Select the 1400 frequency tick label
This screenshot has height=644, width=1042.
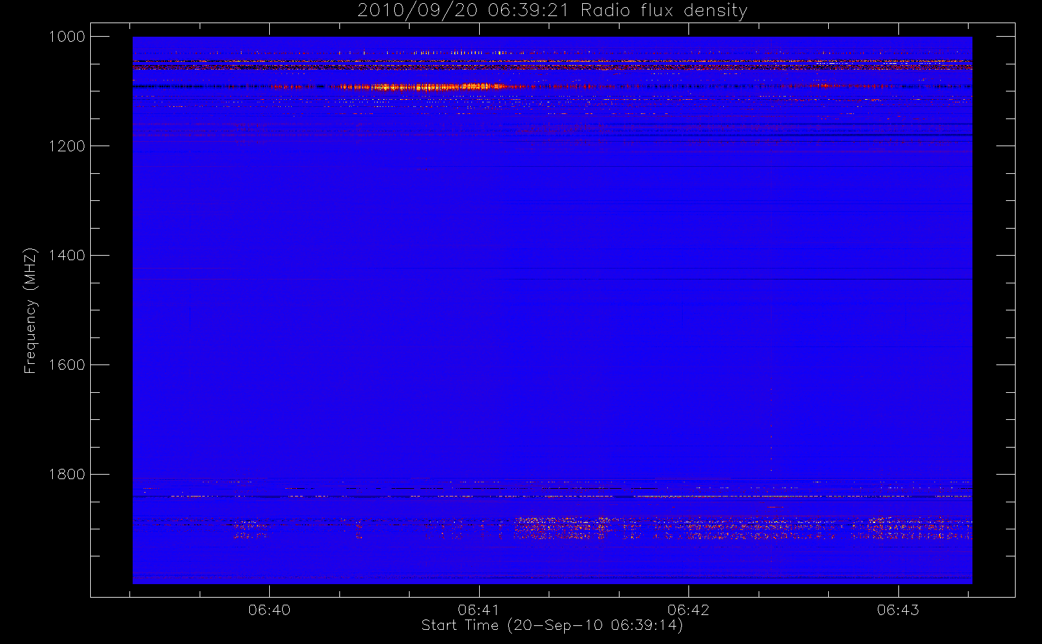(67, 256)
